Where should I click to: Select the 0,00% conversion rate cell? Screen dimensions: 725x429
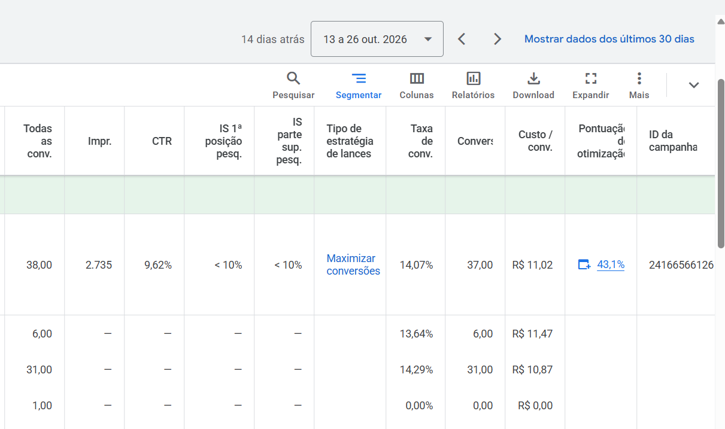[419, 406]
